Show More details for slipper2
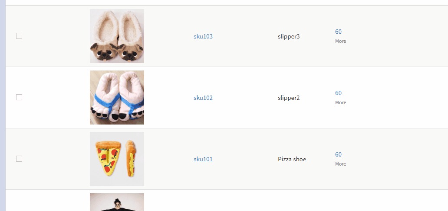 tap(341, 102)
